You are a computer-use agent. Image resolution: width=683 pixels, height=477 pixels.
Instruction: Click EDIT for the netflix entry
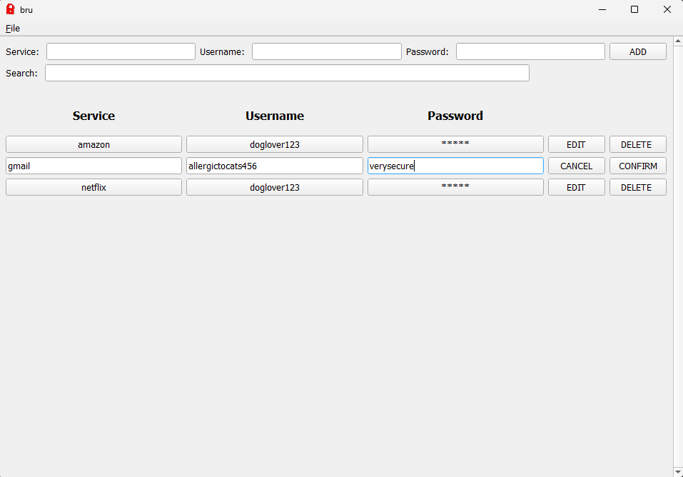pos(576,187)
